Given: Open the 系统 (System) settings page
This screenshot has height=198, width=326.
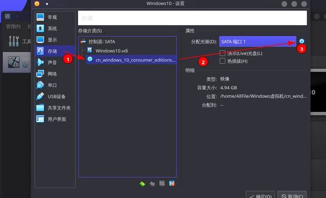Looking at the screenshot, I should pos(55,28).
